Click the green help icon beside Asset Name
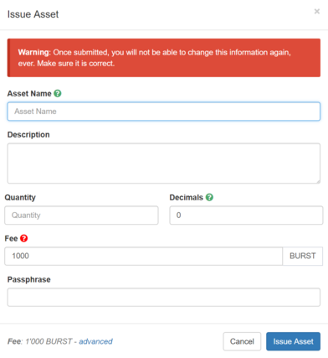 point(58,93)
